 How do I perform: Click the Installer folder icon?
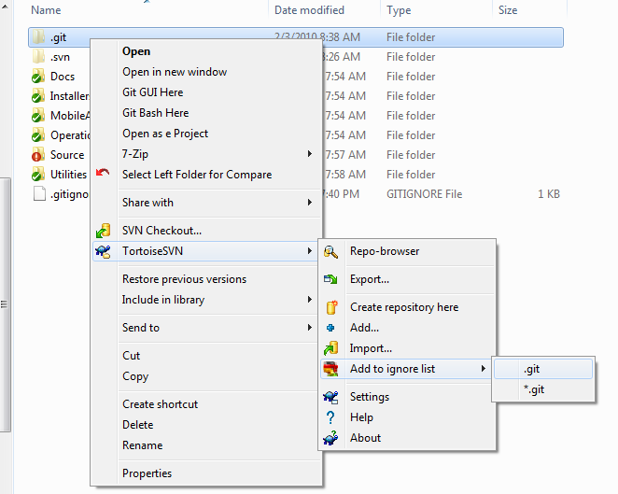(x=38, y=96)
